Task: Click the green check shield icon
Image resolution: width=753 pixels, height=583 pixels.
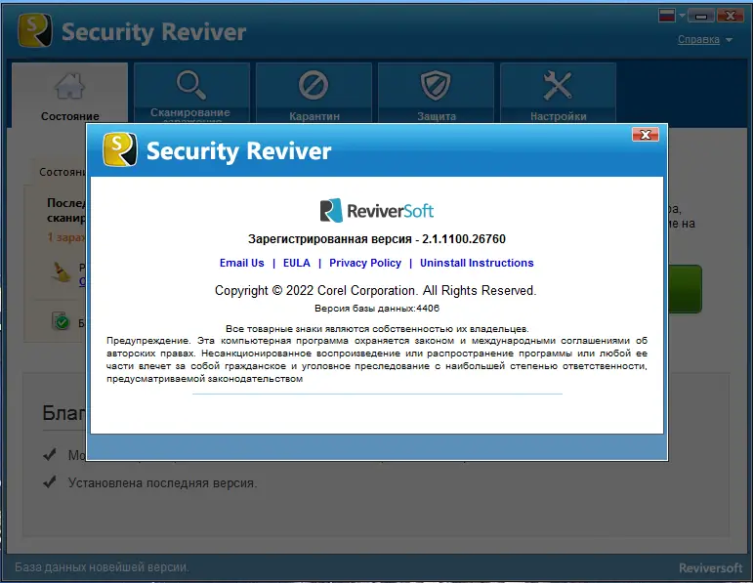Action: click(61, 320)
